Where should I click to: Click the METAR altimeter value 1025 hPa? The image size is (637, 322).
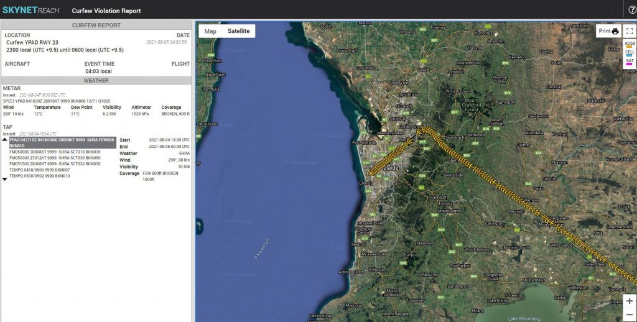tap(140, 114)
